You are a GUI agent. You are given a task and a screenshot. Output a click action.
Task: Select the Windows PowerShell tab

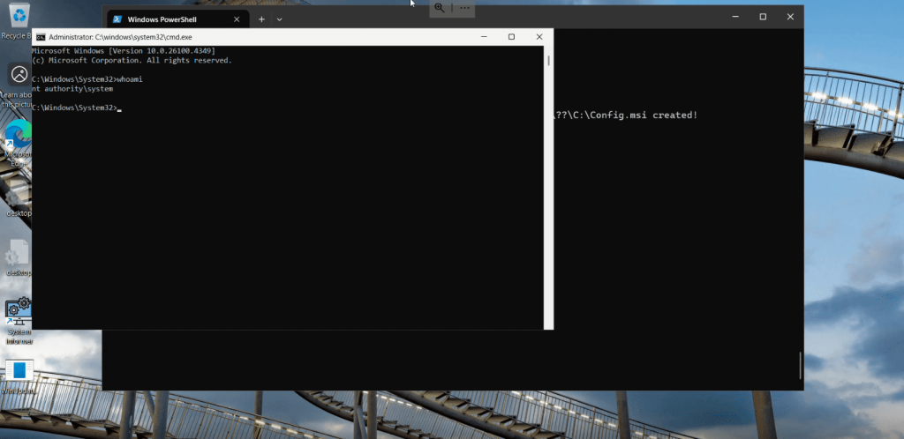pyautogui.click(x=178, y=19)
